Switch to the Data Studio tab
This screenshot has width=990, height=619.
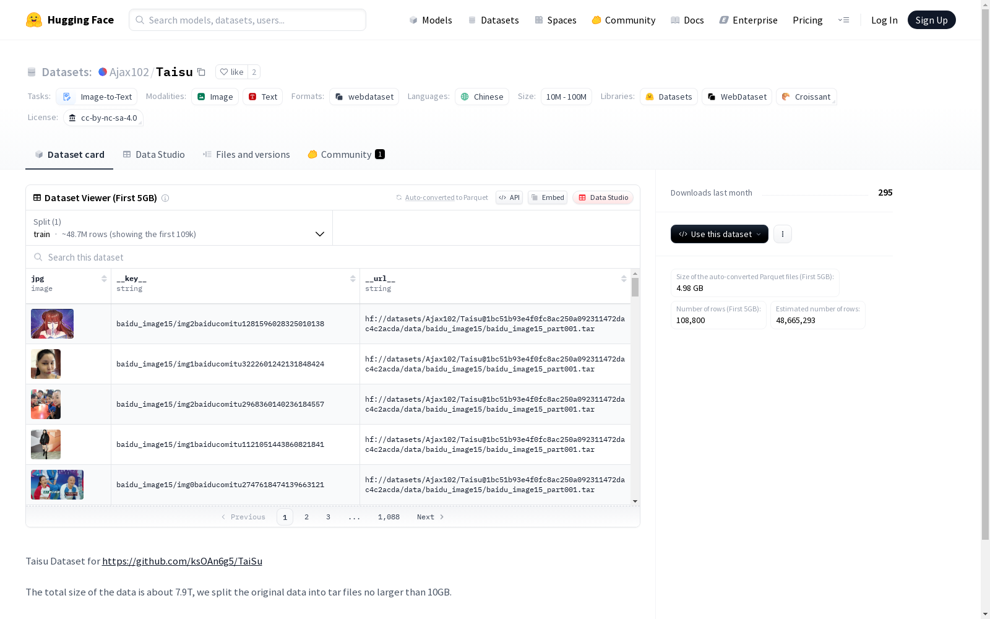(153, 155)
